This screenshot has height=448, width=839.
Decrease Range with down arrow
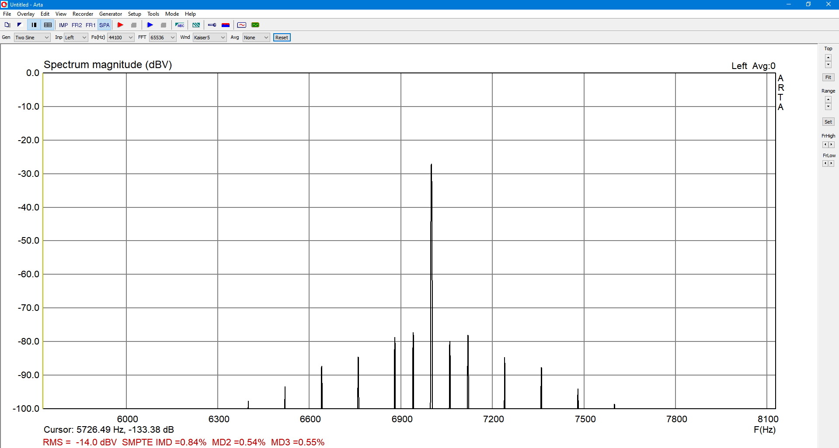828,107
